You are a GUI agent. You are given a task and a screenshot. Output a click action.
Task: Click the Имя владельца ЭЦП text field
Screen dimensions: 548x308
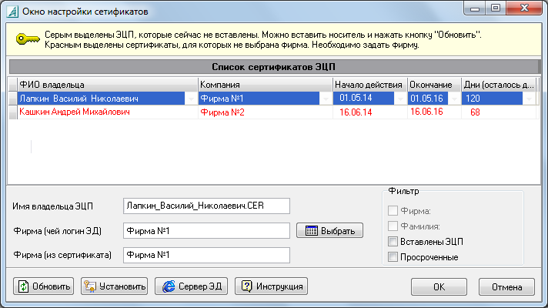[205, 206]
